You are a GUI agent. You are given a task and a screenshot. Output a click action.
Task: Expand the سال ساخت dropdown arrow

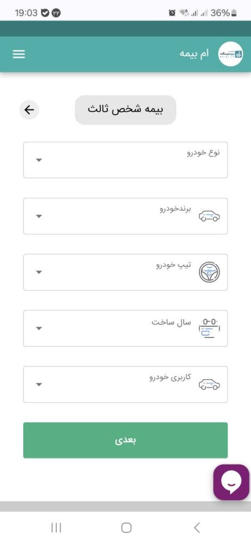click(39, 328)
